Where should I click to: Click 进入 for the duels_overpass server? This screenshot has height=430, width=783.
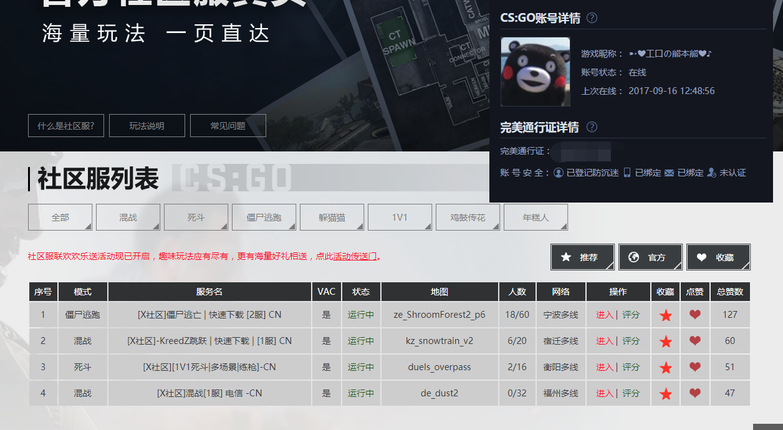click(x=607, y=367)
